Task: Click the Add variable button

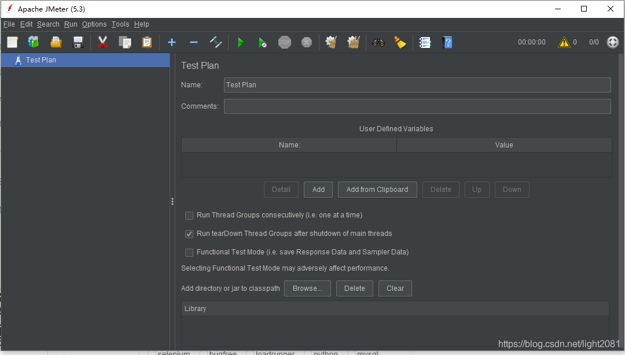Action: [318, 190]
